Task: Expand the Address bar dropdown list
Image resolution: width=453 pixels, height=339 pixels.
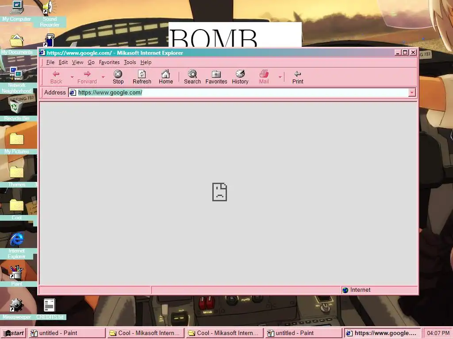Action: pos(412,93)
